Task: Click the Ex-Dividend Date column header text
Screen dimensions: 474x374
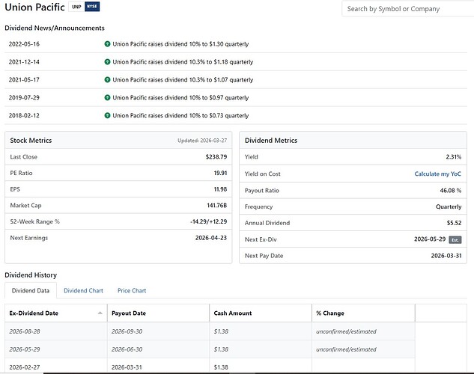Action: tap(34, 313)
